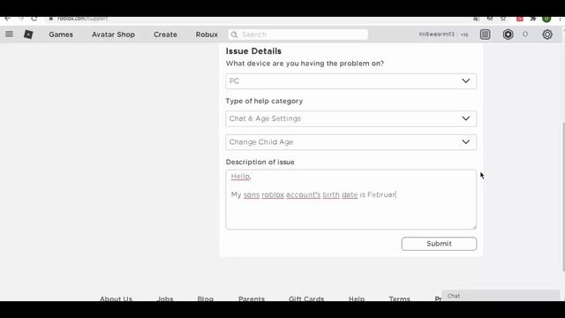Open the Jobs footer link

coord(165,299)
